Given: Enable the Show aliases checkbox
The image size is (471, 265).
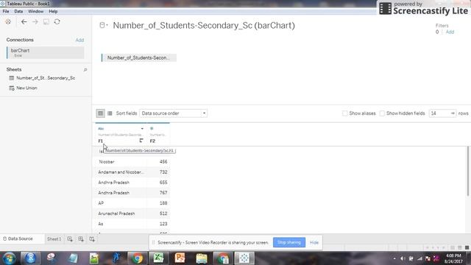Looking at the screenshot, I should click(x=345, y=113).
